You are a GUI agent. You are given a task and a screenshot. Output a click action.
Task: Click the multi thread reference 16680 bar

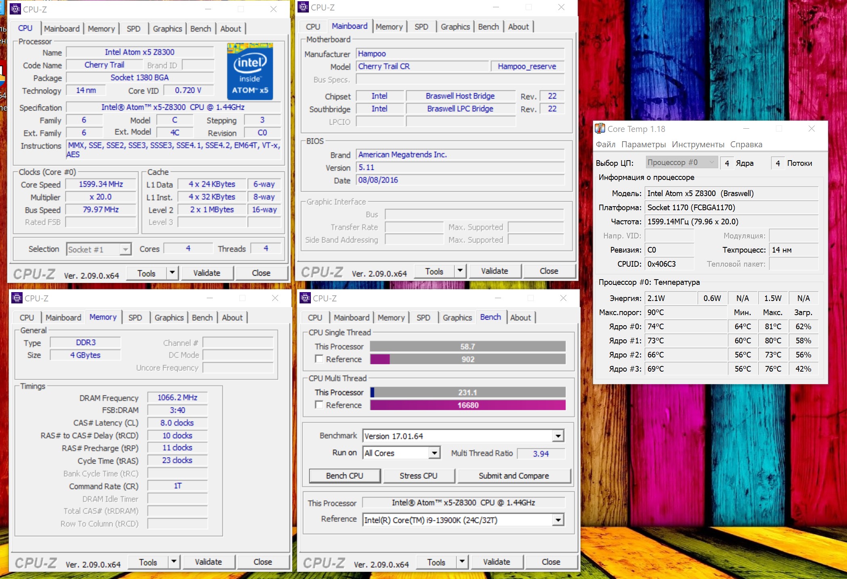click(x=468, y=405)
